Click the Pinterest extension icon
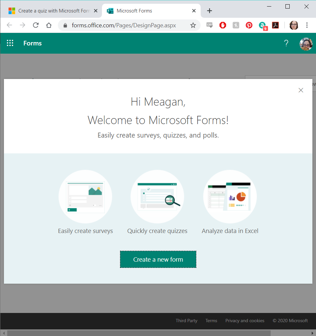Image resolution: width=316 pixels, height=336 pixels. point(249,25)
